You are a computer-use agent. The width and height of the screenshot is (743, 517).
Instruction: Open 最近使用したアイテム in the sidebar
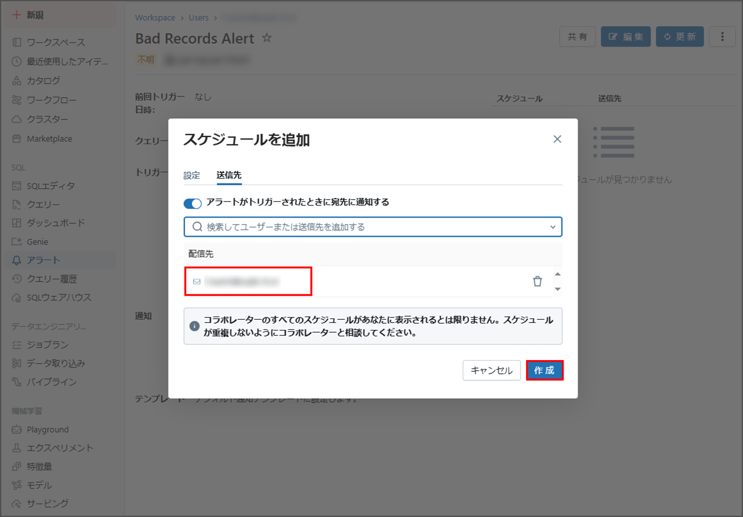(60, 61)
